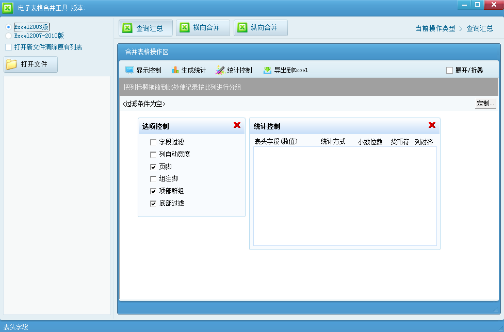Close the 统计控制 panel with red X
Viewport: 504px width, 332px height.
click(x=432, y=125)
